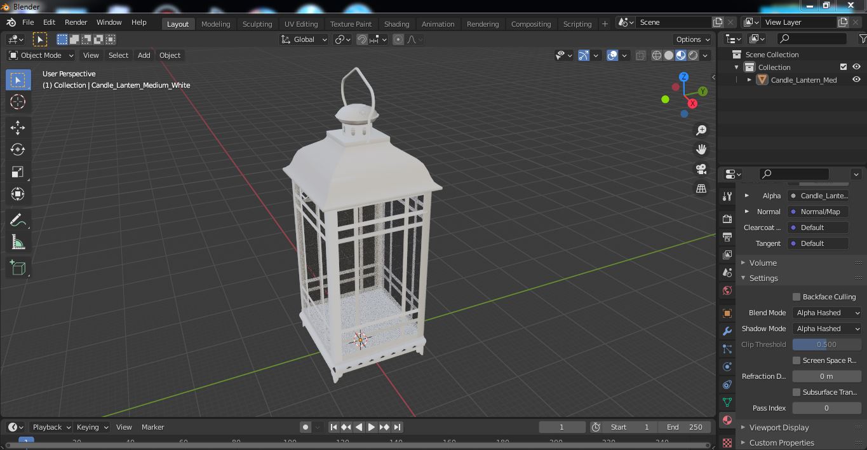The height and width of the screenshot is (450, 867).
Task: Switch to the Modeling workspace tab
Action: 215,24
